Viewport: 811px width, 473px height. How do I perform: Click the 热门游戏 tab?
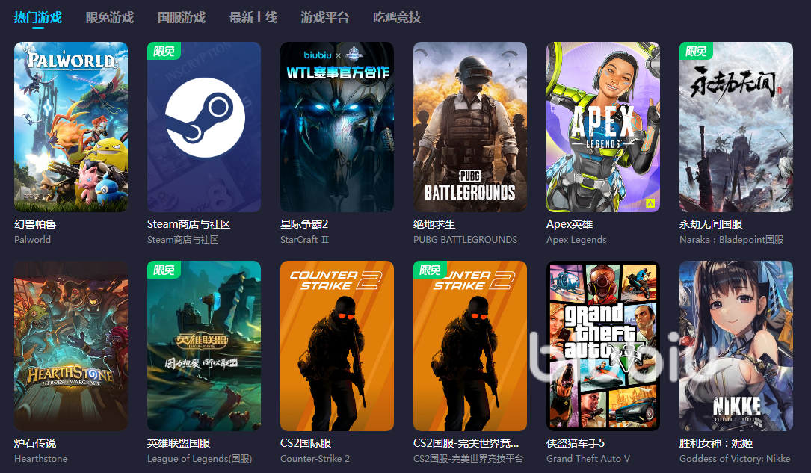[38, 17]
